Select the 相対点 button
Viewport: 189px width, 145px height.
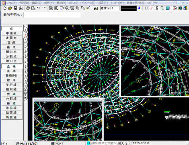[12, 52]
